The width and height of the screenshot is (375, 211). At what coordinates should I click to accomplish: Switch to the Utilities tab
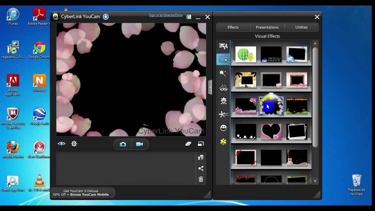point(301,27)
